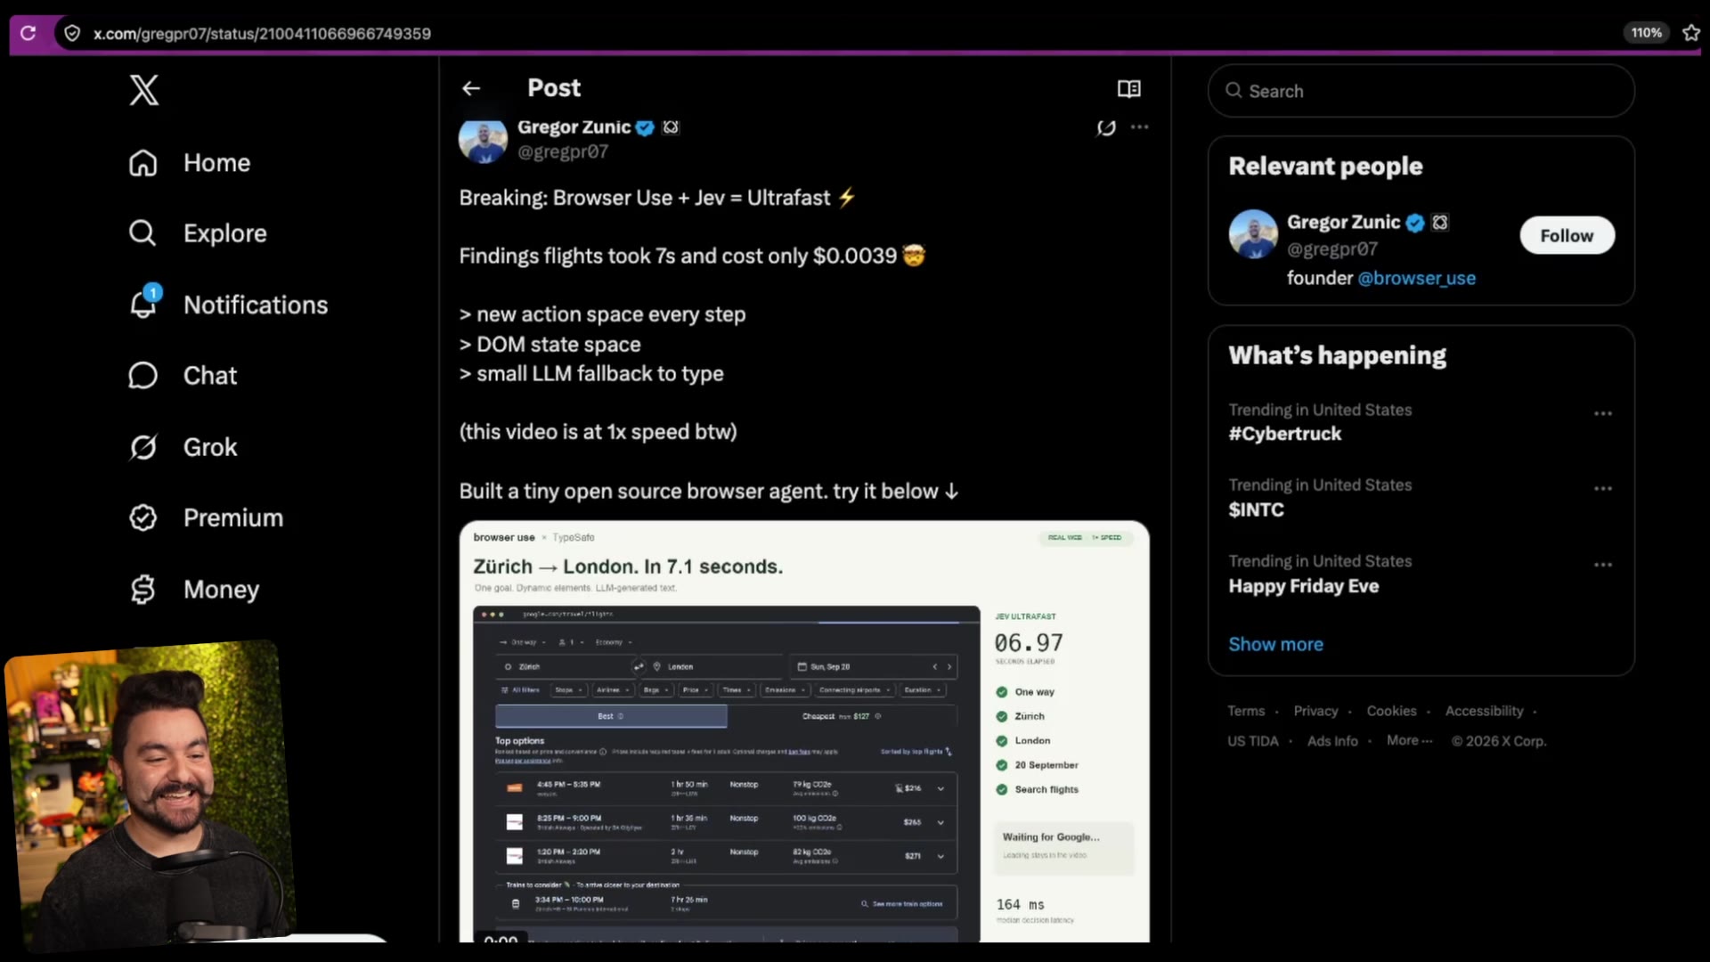Bookmark page with the star icon

pyautogui.click(x=1690, y=33)
